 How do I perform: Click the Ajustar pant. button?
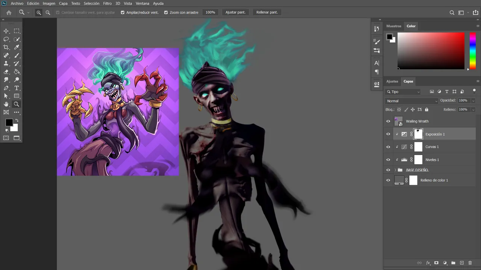235,12
